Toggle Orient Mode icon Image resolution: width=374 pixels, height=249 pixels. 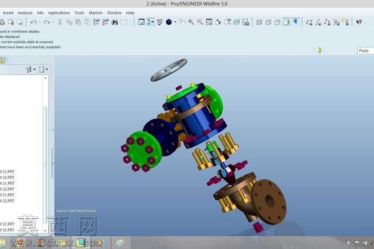tap(159, 22)
